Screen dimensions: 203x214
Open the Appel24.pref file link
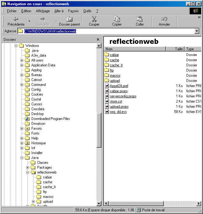point(119,86)
